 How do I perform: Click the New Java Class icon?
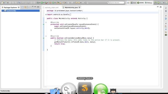coord(53,3)
